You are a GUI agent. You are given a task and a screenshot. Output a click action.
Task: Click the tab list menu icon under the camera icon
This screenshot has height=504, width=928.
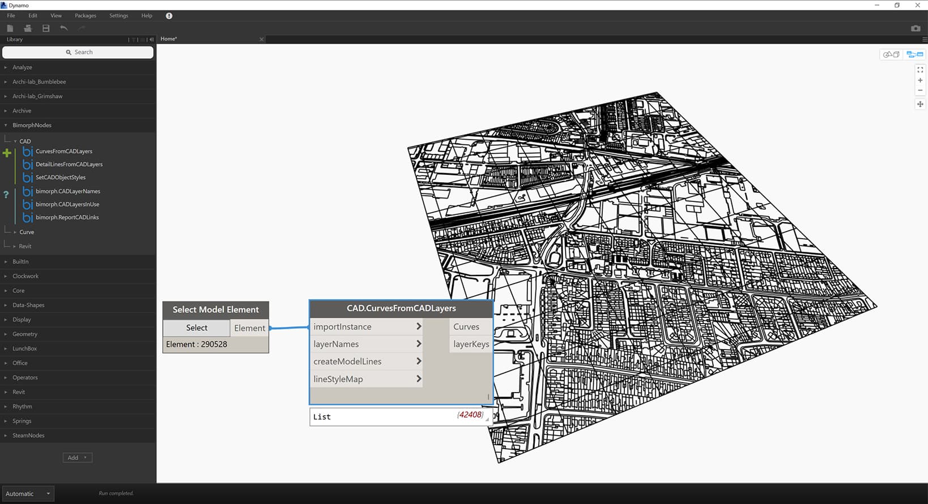(925, 39)
